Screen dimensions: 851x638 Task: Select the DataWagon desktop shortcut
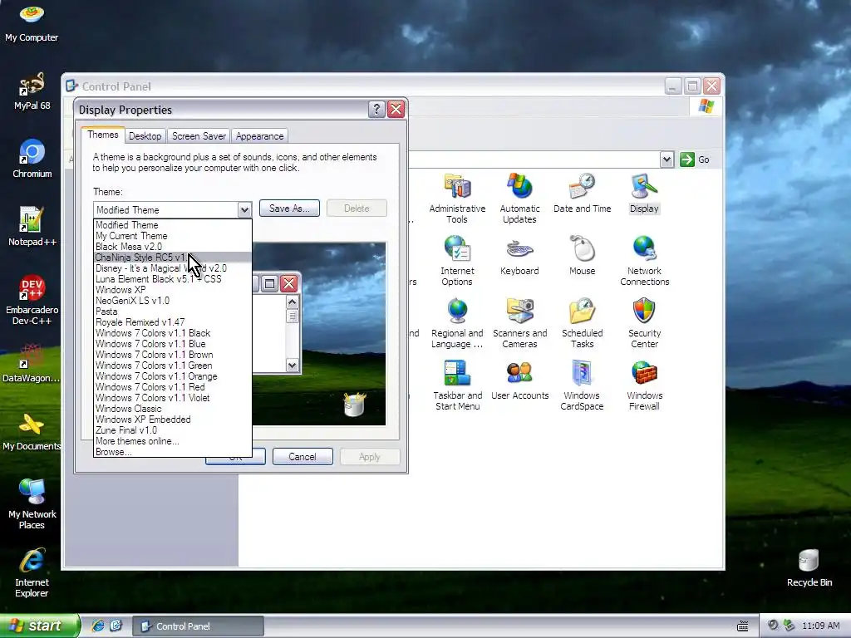[32, 364]
